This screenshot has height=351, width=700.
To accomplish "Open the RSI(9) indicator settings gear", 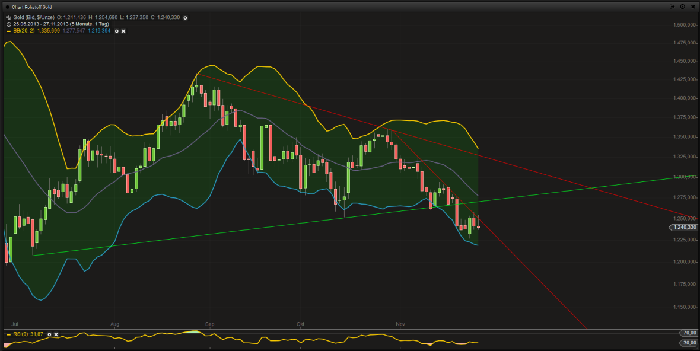I will [x=49, y=334].
